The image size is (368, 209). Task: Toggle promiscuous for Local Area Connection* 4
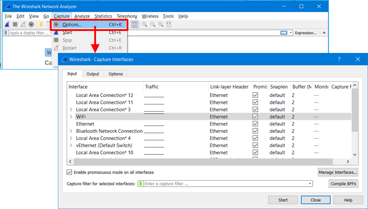255,138
